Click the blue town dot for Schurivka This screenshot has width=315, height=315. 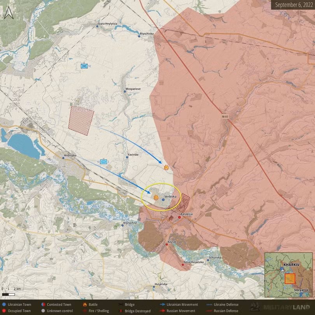point(208,260)
